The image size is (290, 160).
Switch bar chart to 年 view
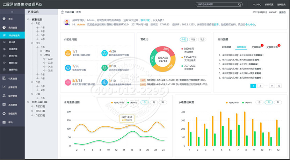(x=278, y=102)
